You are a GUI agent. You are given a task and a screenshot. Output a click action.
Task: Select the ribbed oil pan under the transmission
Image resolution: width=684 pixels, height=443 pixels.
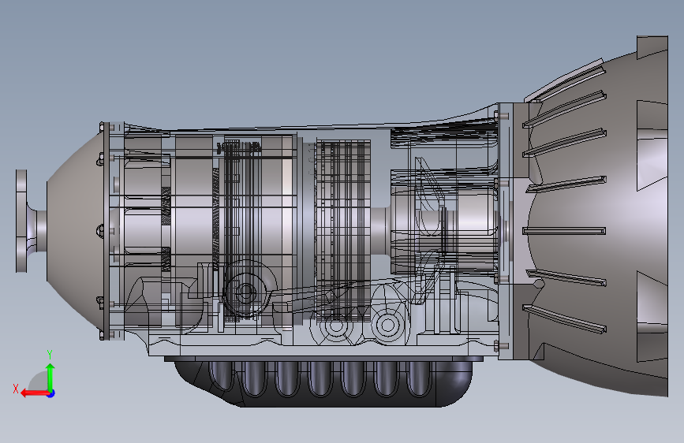click(x=323, y=383)
